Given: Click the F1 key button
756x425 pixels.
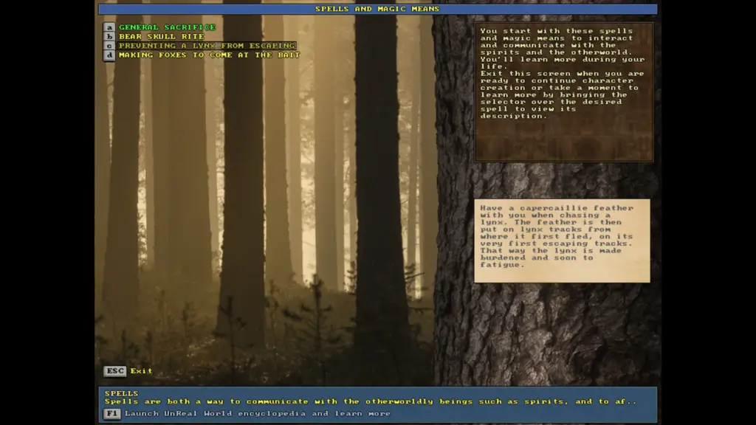Looking at the screenshot, I should 112,414.
